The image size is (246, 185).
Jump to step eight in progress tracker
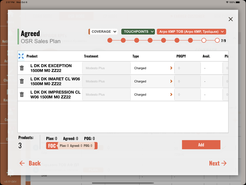click(204, 41)
